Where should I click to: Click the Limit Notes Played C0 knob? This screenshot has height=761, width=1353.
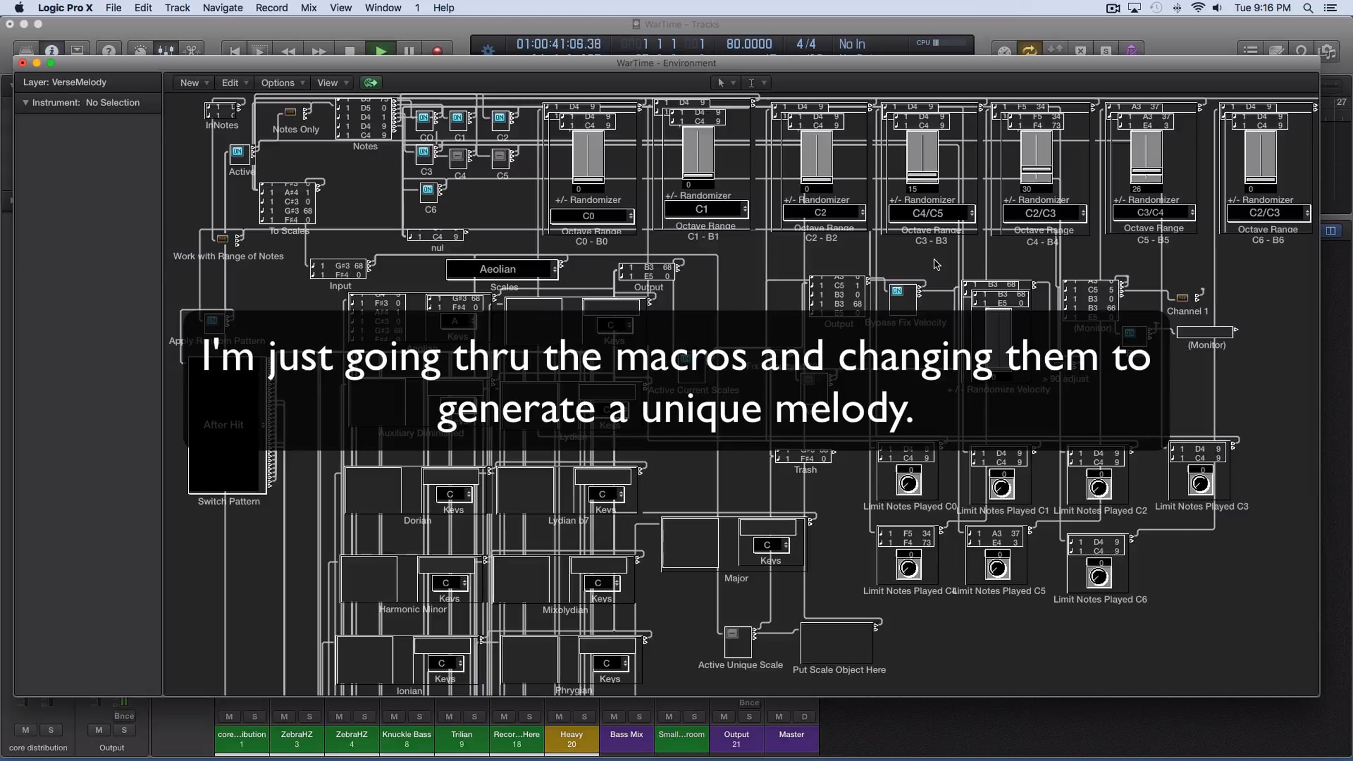click(908, 484)
